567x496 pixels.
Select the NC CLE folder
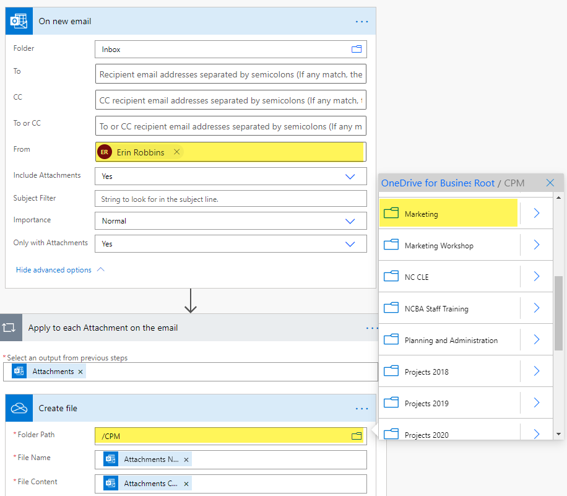pyautogui.click(x=417, y=277)
